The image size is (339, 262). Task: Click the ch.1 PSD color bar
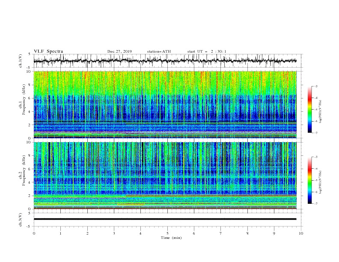coord(309,110)
